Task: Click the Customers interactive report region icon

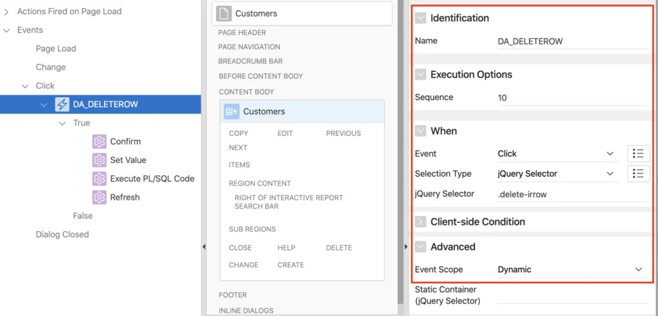Action: (x=231, y=112)
